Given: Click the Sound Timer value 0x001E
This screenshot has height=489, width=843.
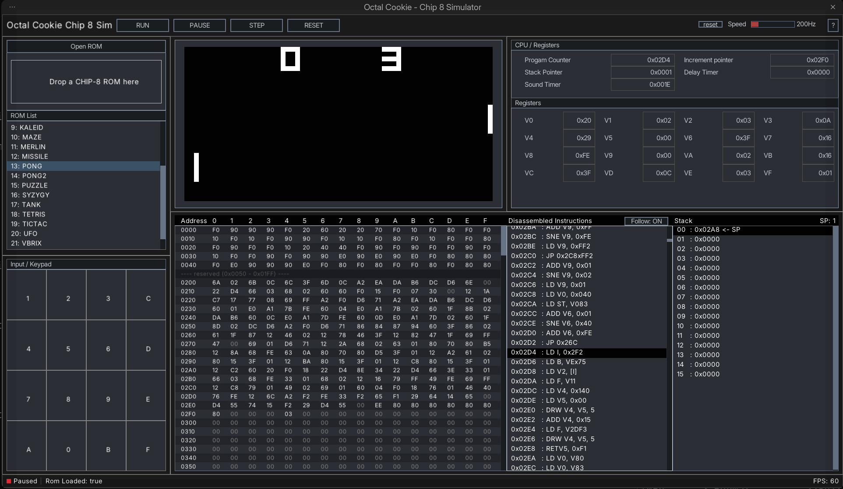Looking at the screenshot, I should point(642,85).
